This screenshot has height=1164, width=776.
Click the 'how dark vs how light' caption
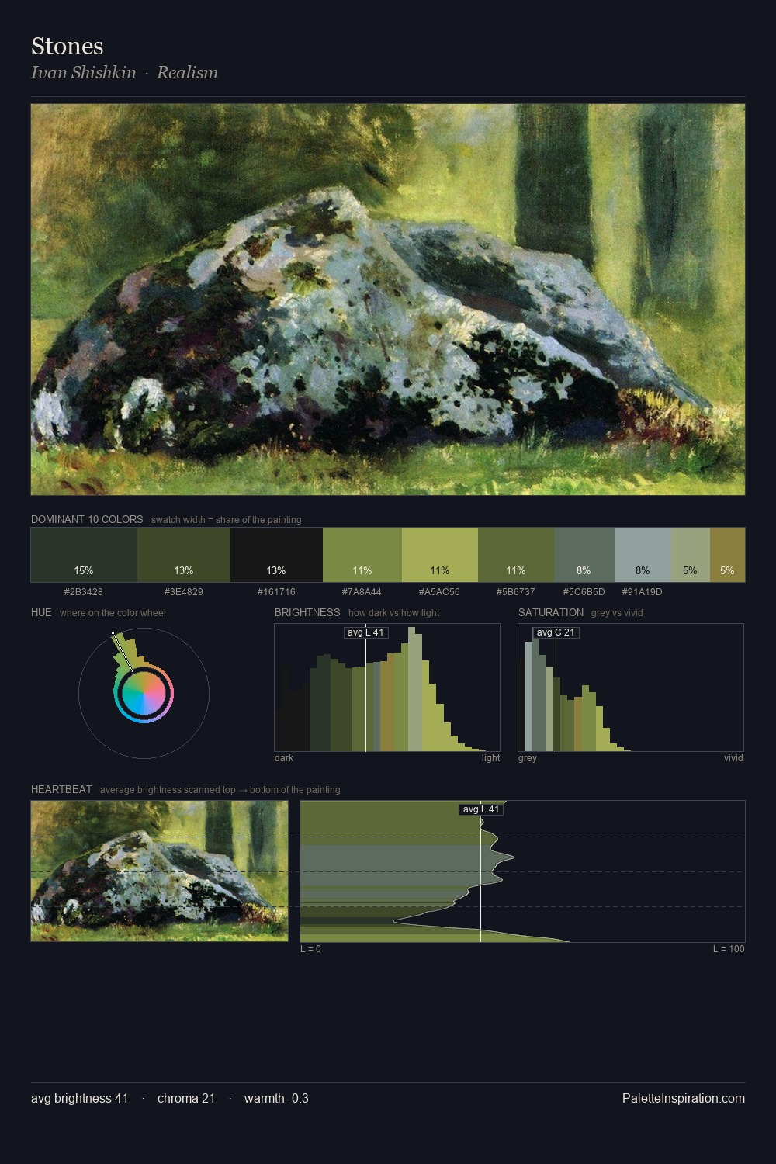point(394,613)
